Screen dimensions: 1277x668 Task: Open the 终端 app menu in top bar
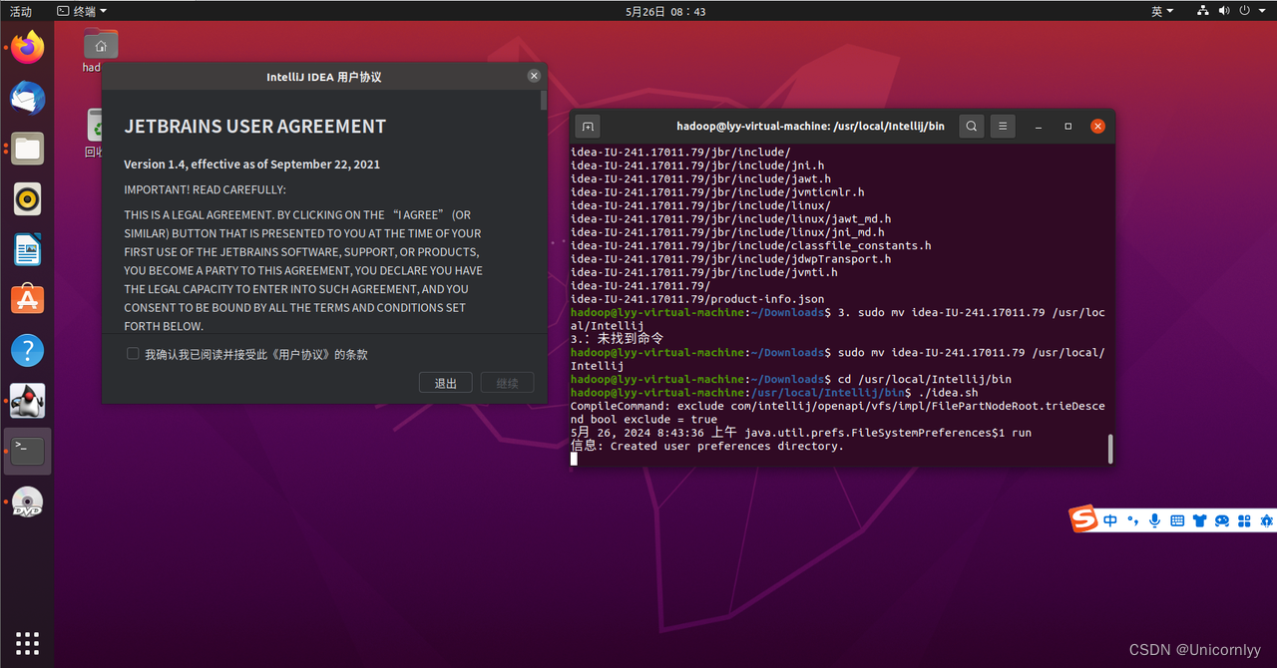pyautogui.click(x=82, y=11)
